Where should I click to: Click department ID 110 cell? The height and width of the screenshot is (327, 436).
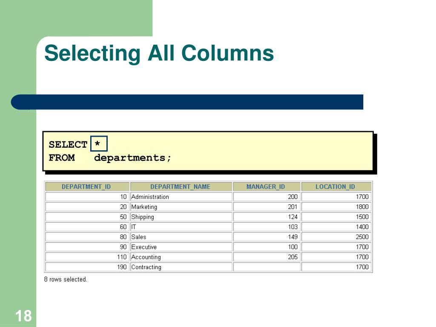click(87, 257)
